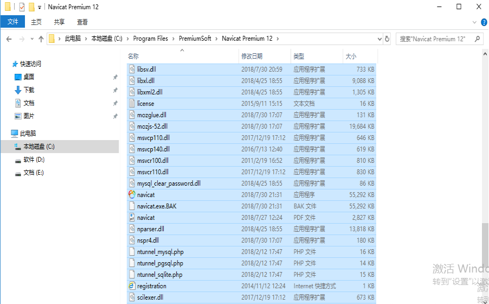Image resolution: width=489 pixels, height=304 pixels.
Task: Click 本地磁盘 (C:) in the address path
Action: pyautogui.click(x=107, y=39)
